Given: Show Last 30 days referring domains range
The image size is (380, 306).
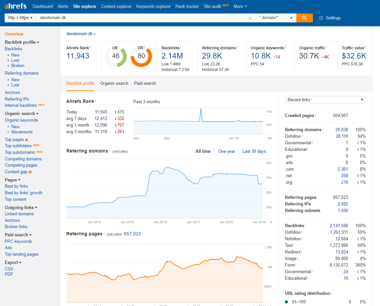Looking at the screenshot, I should (254, 151).
